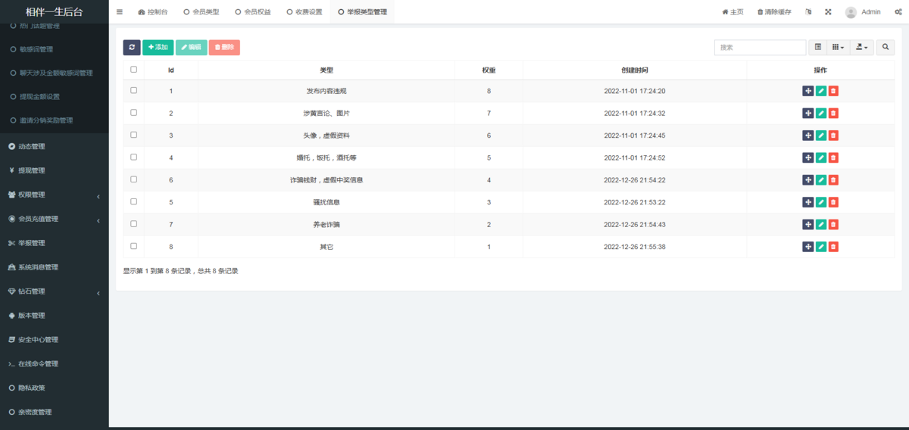
Task: Delete the 诈骗钱财，虚假中奖信息 row
Action: point(833,180)
